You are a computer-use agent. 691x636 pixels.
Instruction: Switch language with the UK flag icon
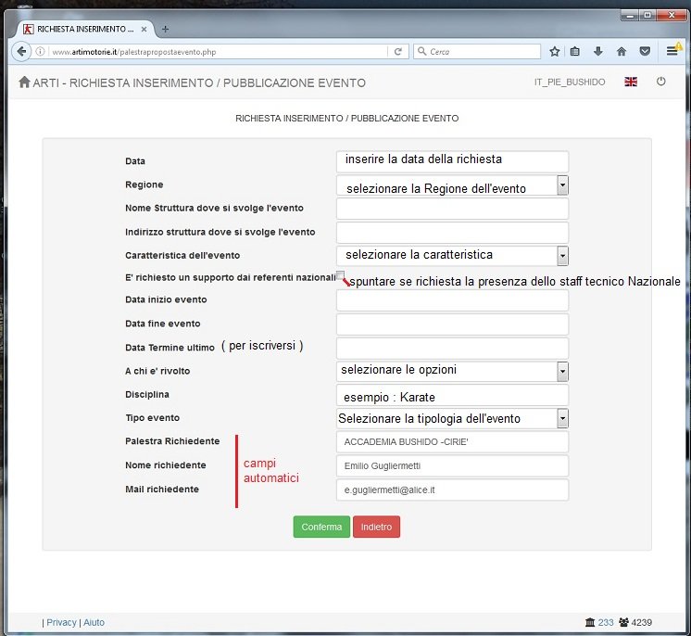click(631, 83)
